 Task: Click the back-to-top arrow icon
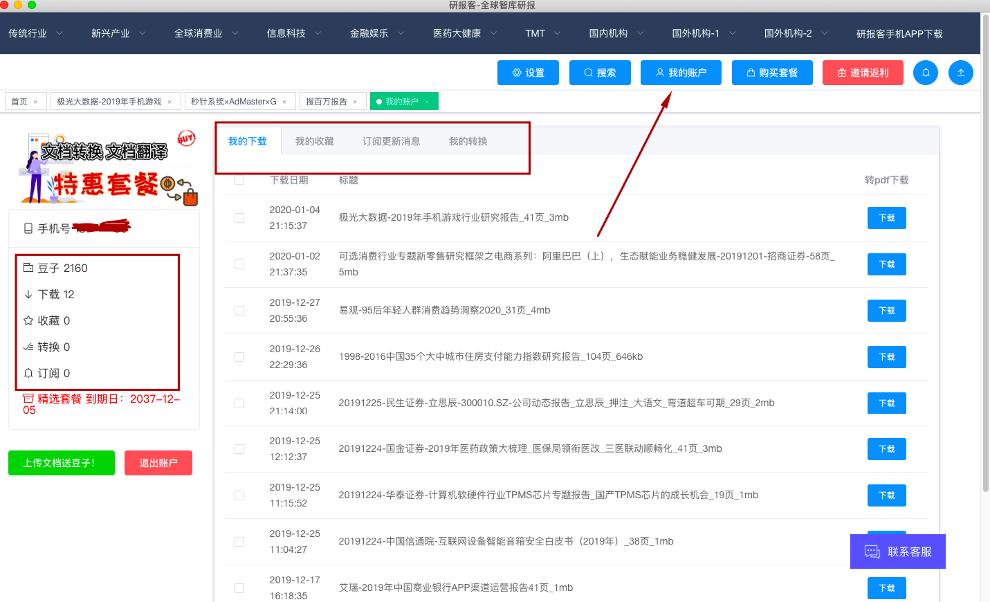coord(960,73)
